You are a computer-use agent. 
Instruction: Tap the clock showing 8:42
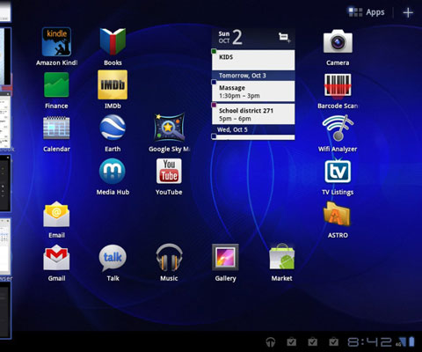point(370,341)
